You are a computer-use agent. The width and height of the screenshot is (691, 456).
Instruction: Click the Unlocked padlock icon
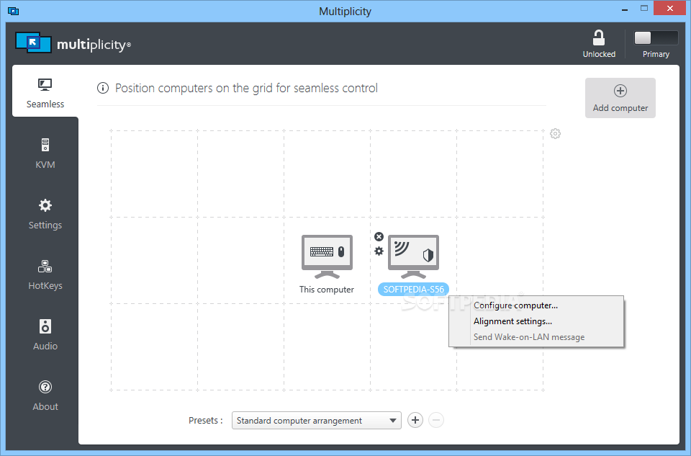click(x=598, y=38)
